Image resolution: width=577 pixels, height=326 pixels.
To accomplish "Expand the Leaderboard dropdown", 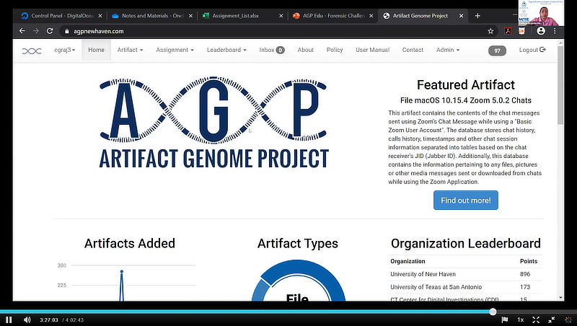I will [x=226, y=50].
